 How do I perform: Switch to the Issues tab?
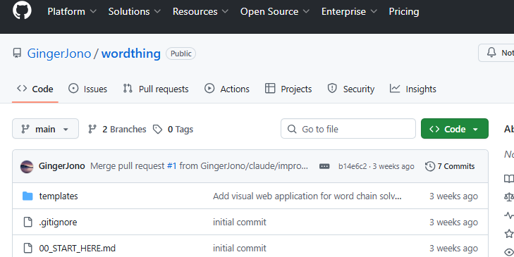[x=87, y=89]
